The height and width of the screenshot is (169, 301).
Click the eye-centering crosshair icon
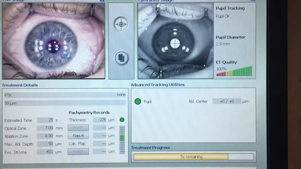(121, 24)
